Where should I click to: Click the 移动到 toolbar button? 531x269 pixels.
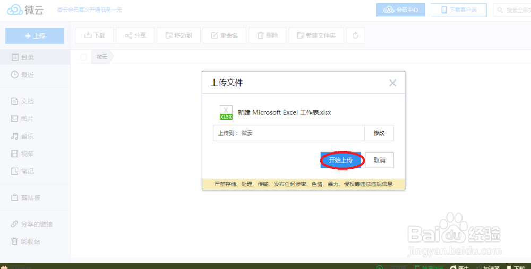click(x=178, y=35)
